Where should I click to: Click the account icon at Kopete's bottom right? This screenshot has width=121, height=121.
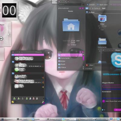(x=43, y=102)
